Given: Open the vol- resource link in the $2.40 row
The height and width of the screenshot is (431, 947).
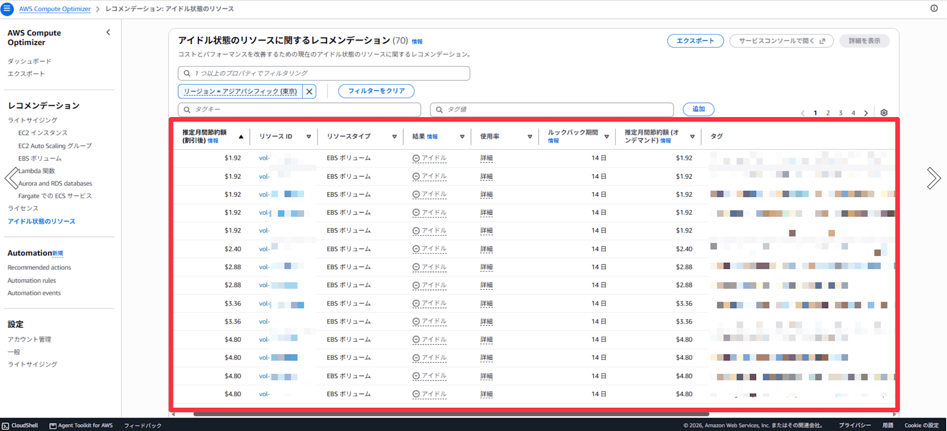Looking at the screenshot, I should point(264,249).
